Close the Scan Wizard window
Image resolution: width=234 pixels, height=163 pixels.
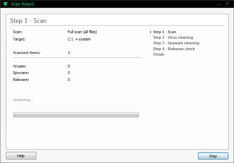(x=227, y=3)
